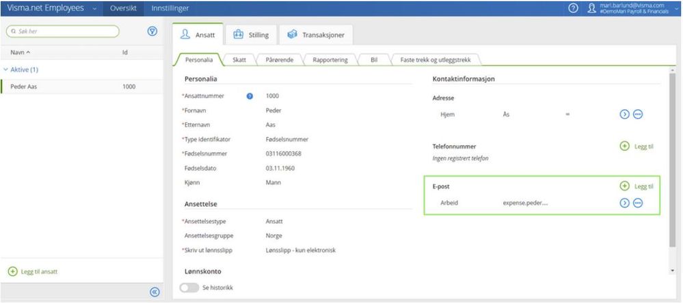Toggle the Se historikk switch
Viewport: 683px width, 303px height.
click(189, 288)
